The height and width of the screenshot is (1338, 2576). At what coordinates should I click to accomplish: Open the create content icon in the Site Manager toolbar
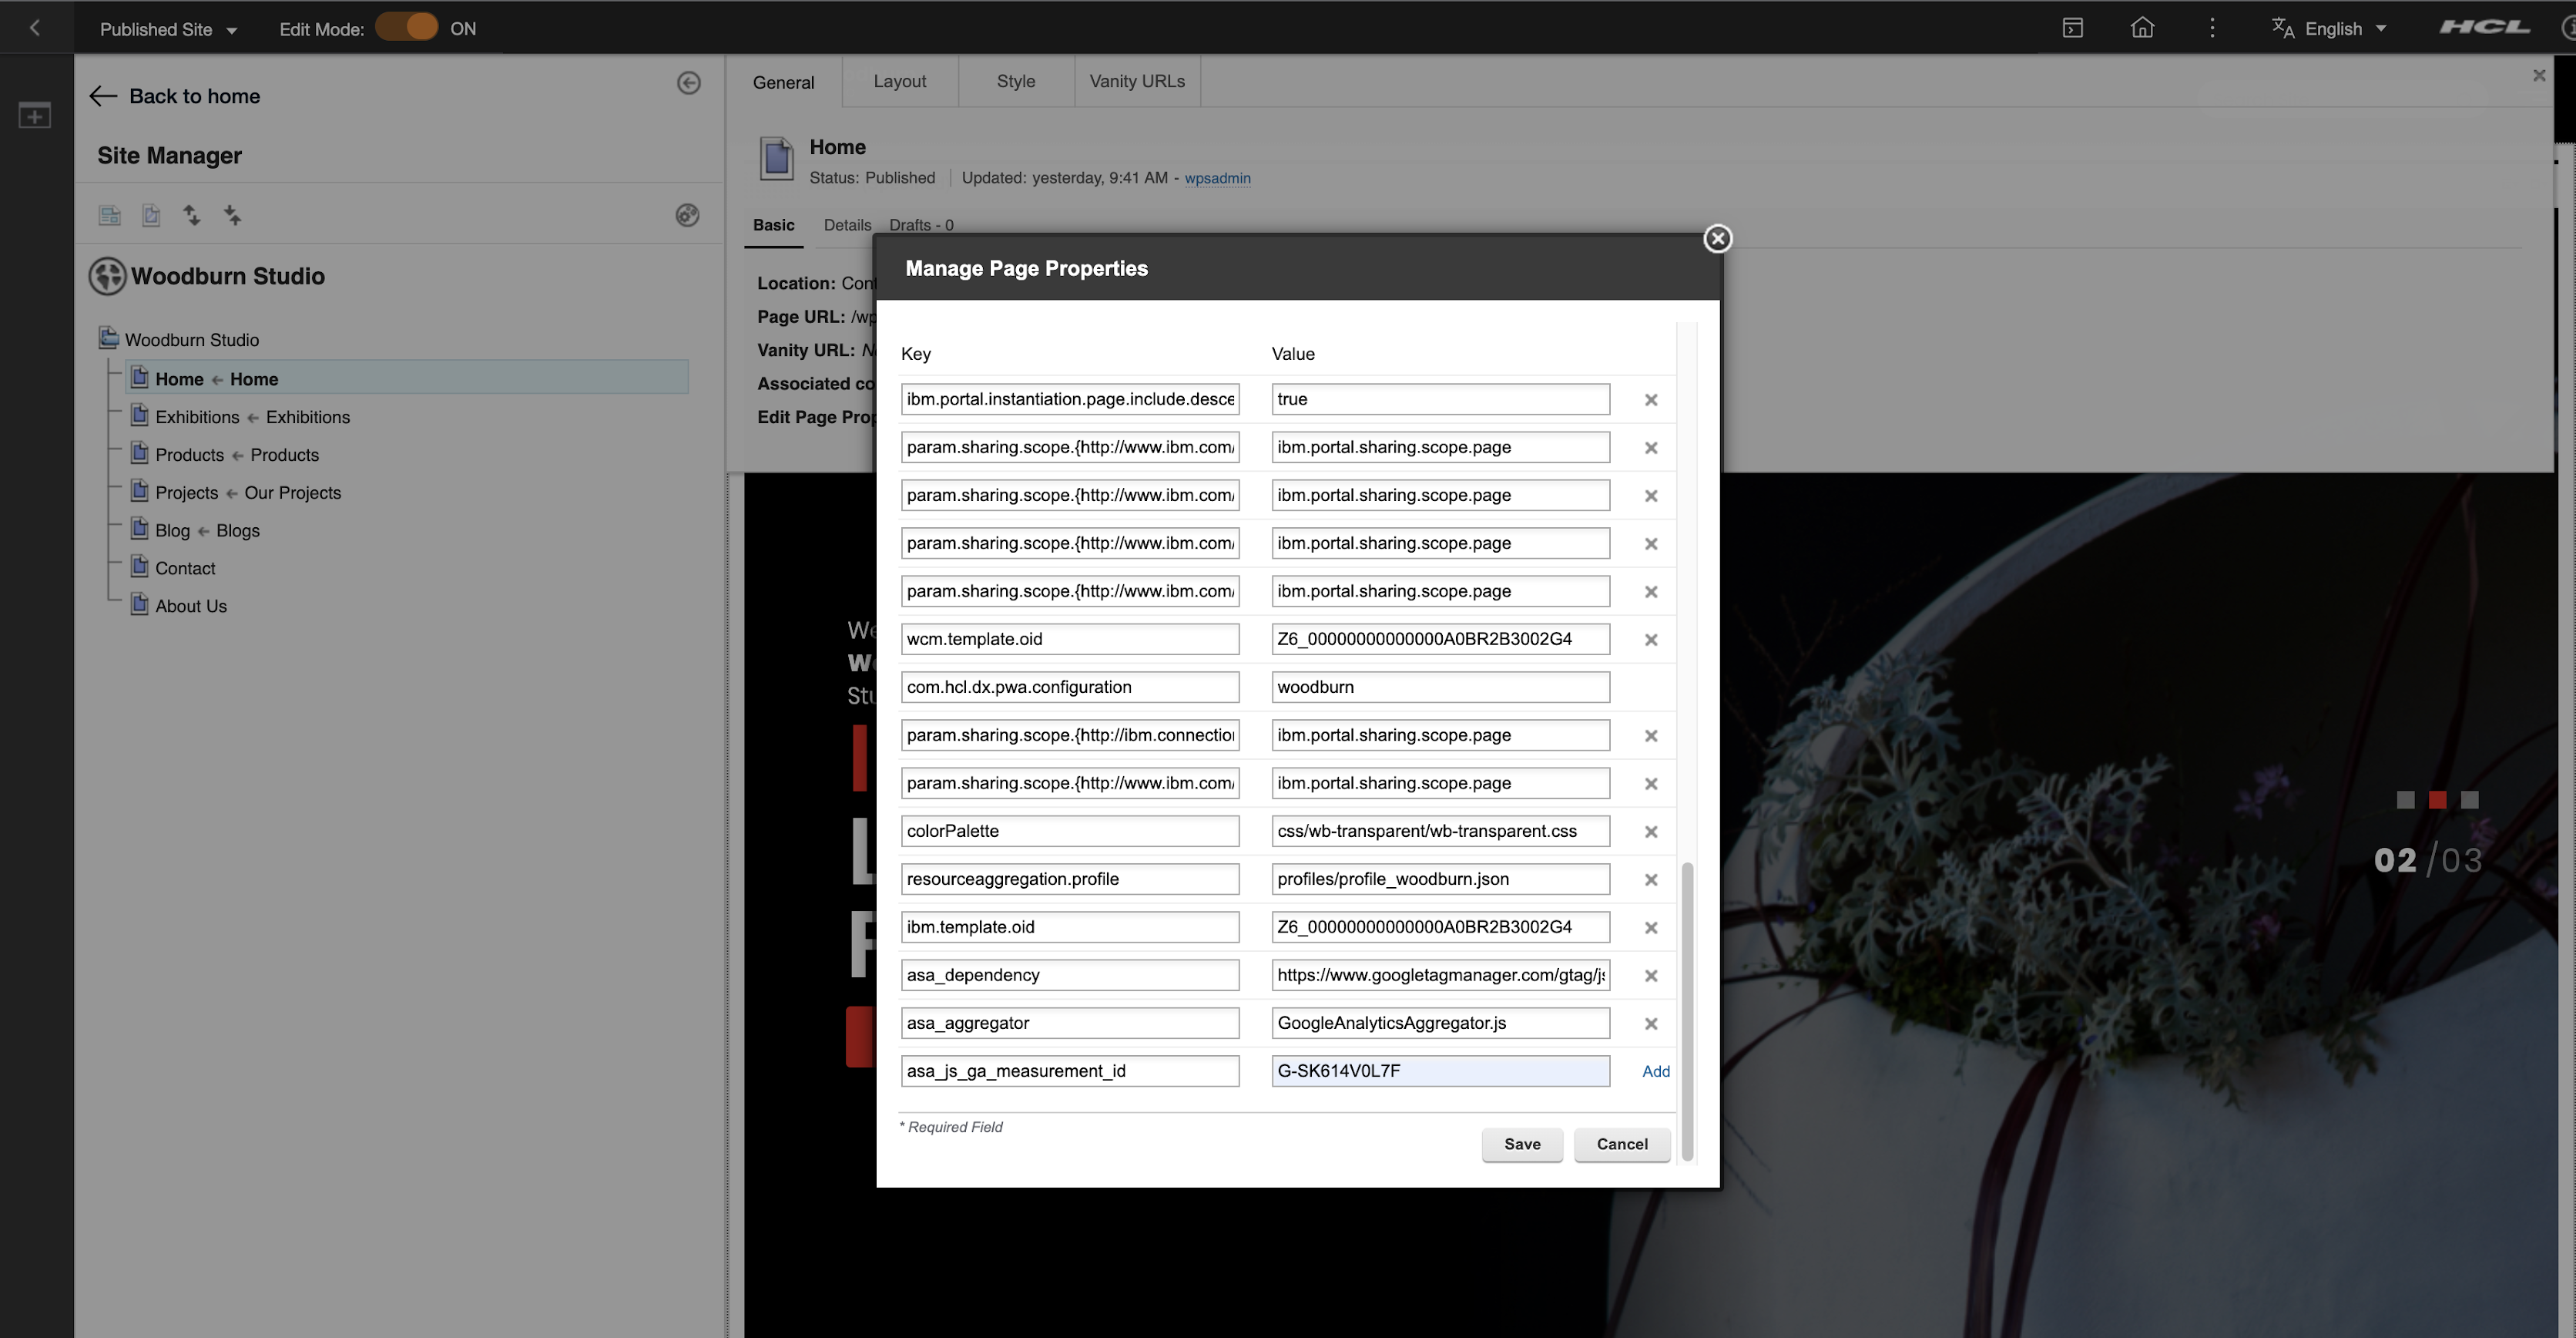click(x=151, y=214)
